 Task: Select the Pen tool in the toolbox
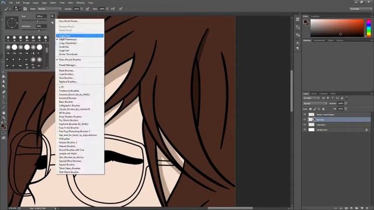pos(4,92)
